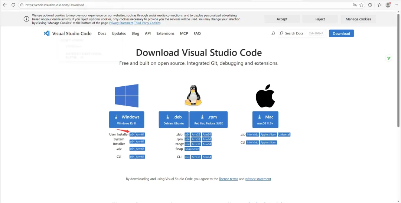Click the site info lock icon
The height and width of the screenshot is (203, 401).
(22, 5)
